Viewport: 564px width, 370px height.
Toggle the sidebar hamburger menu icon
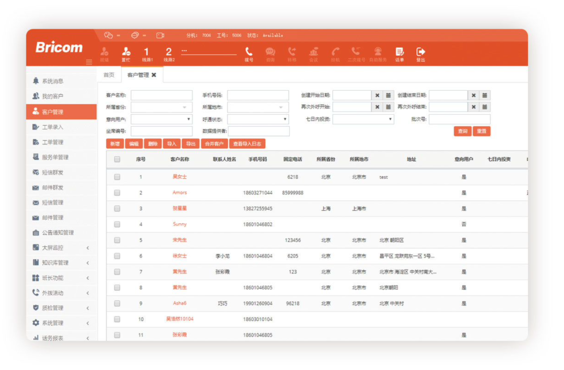(89, 62)
